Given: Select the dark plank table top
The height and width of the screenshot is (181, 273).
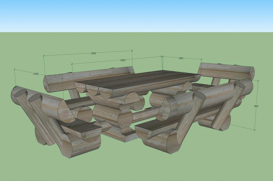Looking at the screenshot, I should [x=138, y=79].
